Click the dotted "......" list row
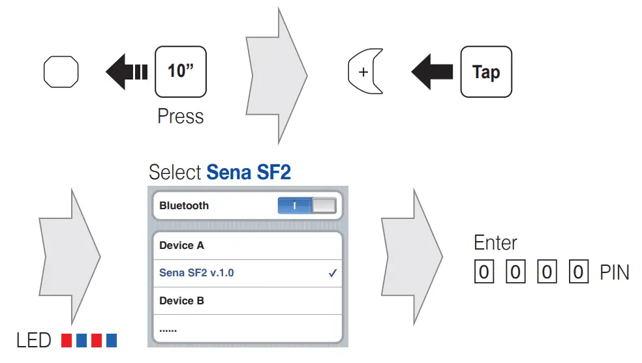The image size is (642, 363). tap(247, 329)
